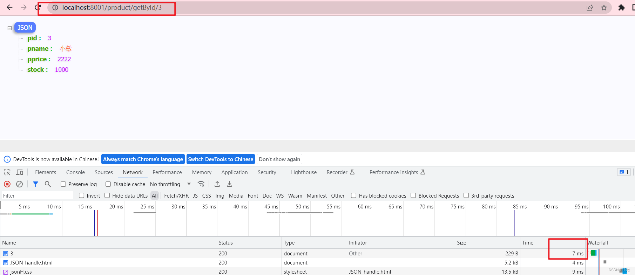Filter requests by JS type

point(195,196)
